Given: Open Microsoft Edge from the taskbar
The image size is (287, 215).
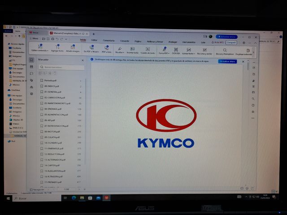Looking at the screenshot, I should [74, 198].
